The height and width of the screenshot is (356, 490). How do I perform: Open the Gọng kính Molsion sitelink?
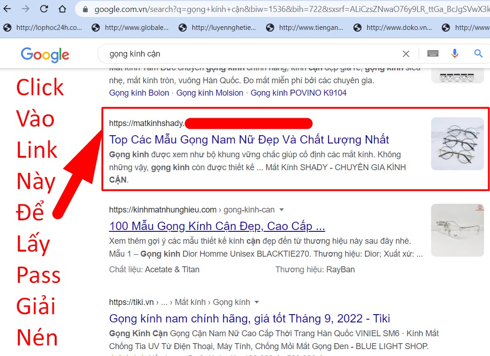(210, 93)
